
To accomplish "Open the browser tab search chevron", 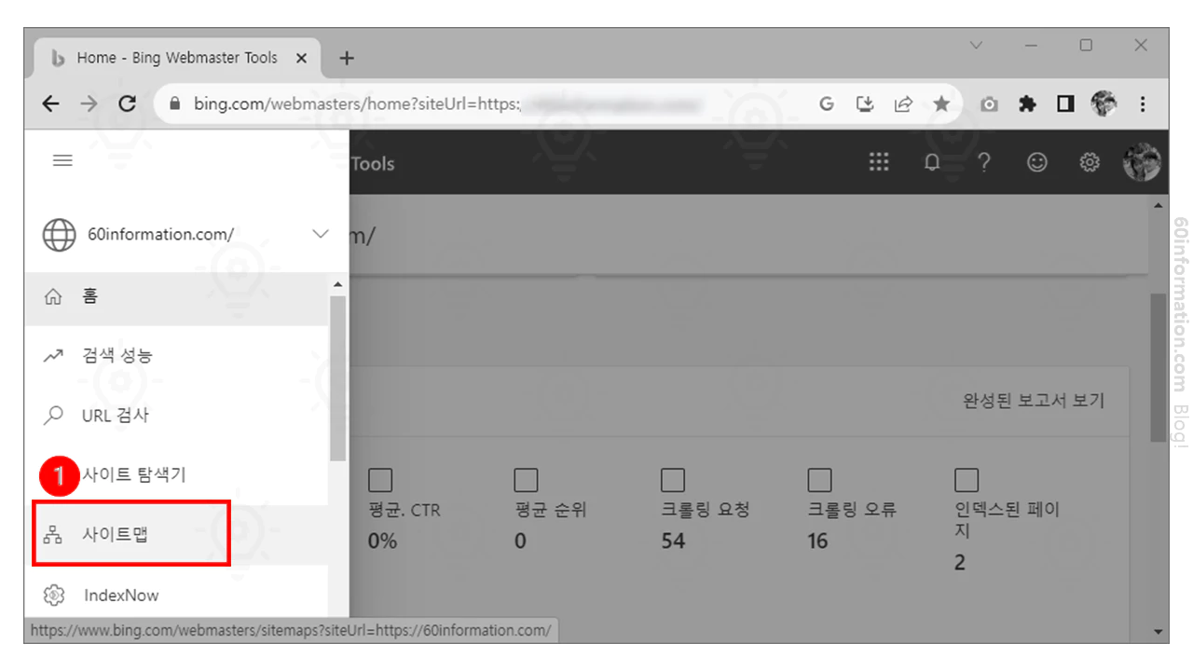I will pyautogui.click(x=975, y=45).
